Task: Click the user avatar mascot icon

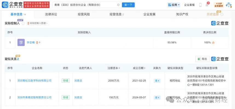Action: tap(229, 5)
